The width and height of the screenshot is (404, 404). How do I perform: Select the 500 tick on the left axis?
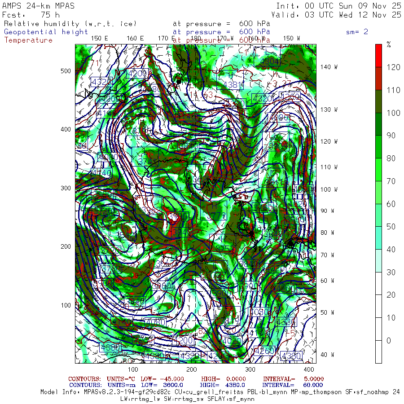66,71
